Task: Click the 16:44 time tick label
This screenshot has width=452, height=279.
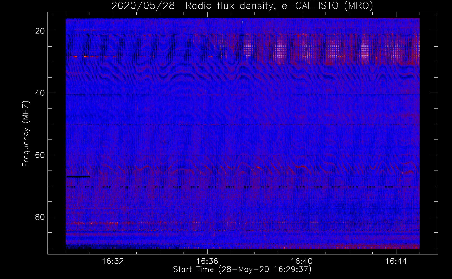Action: [x=396, y=261]
